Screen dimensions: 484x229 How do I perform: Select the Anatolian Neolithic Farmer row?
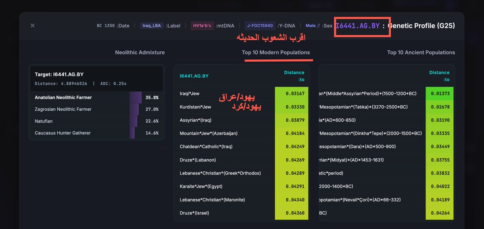click(x=96, y=97)
